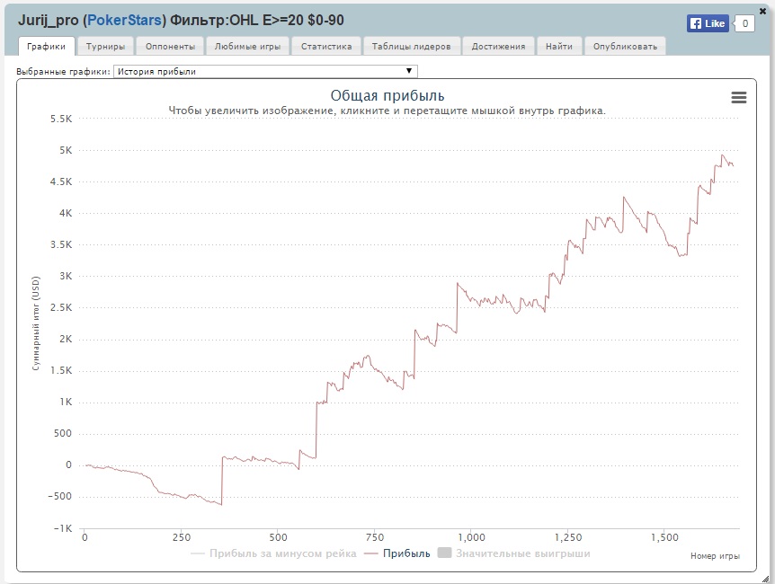Image resolution: width=775 pixels, height=584 pixels.
Task: Open the Найти tab
Action: pos(559,46)
